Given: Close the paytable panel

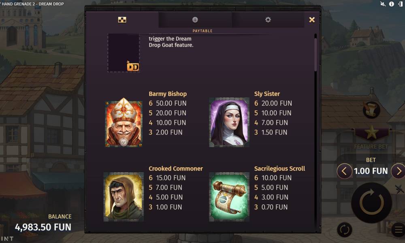Looking at the screenshot, I should click(x=312, y=19).
